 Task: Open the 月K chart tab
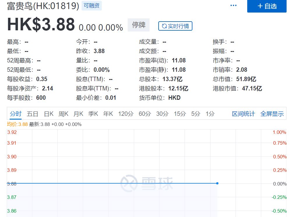(x=78, y=114)
